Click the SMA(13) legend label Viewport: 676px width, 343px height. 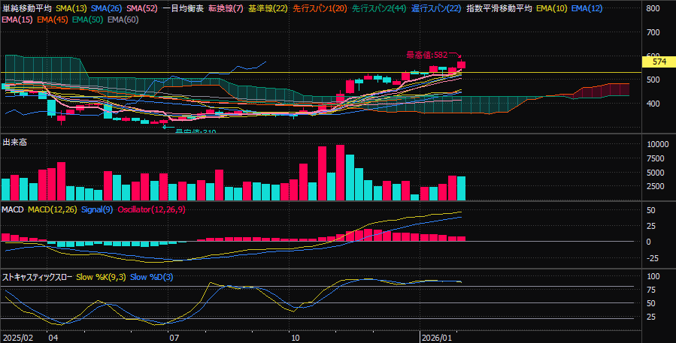71,8
